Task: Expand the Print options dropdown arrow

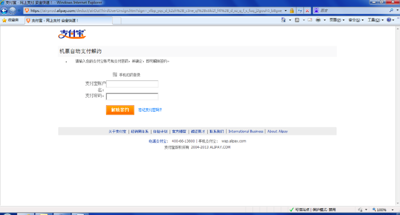Action: tap(325, 20)
